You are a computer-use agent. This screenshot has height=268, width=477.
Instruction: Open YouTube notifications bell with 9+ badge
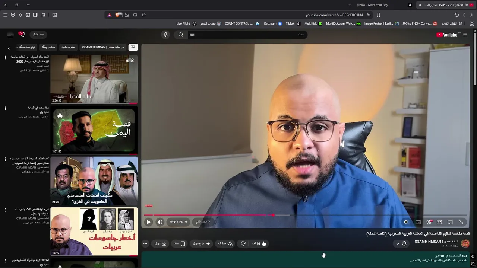(23, 35)
